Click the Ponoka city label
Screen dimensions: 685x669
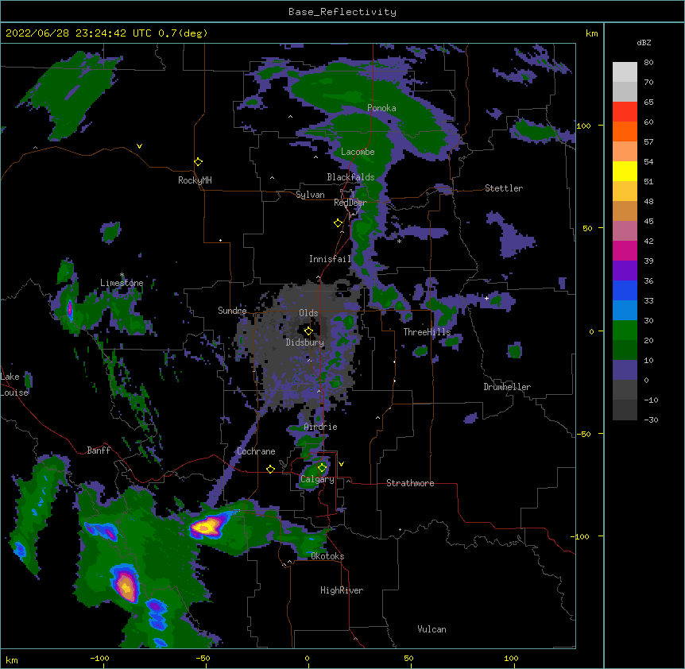coord(381,108)
